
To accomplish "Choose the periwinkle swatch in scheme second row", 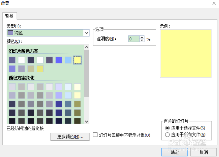I will 12,69.
